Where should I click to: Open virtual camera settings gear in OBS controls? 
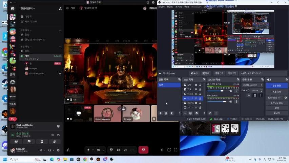[286, 97]
